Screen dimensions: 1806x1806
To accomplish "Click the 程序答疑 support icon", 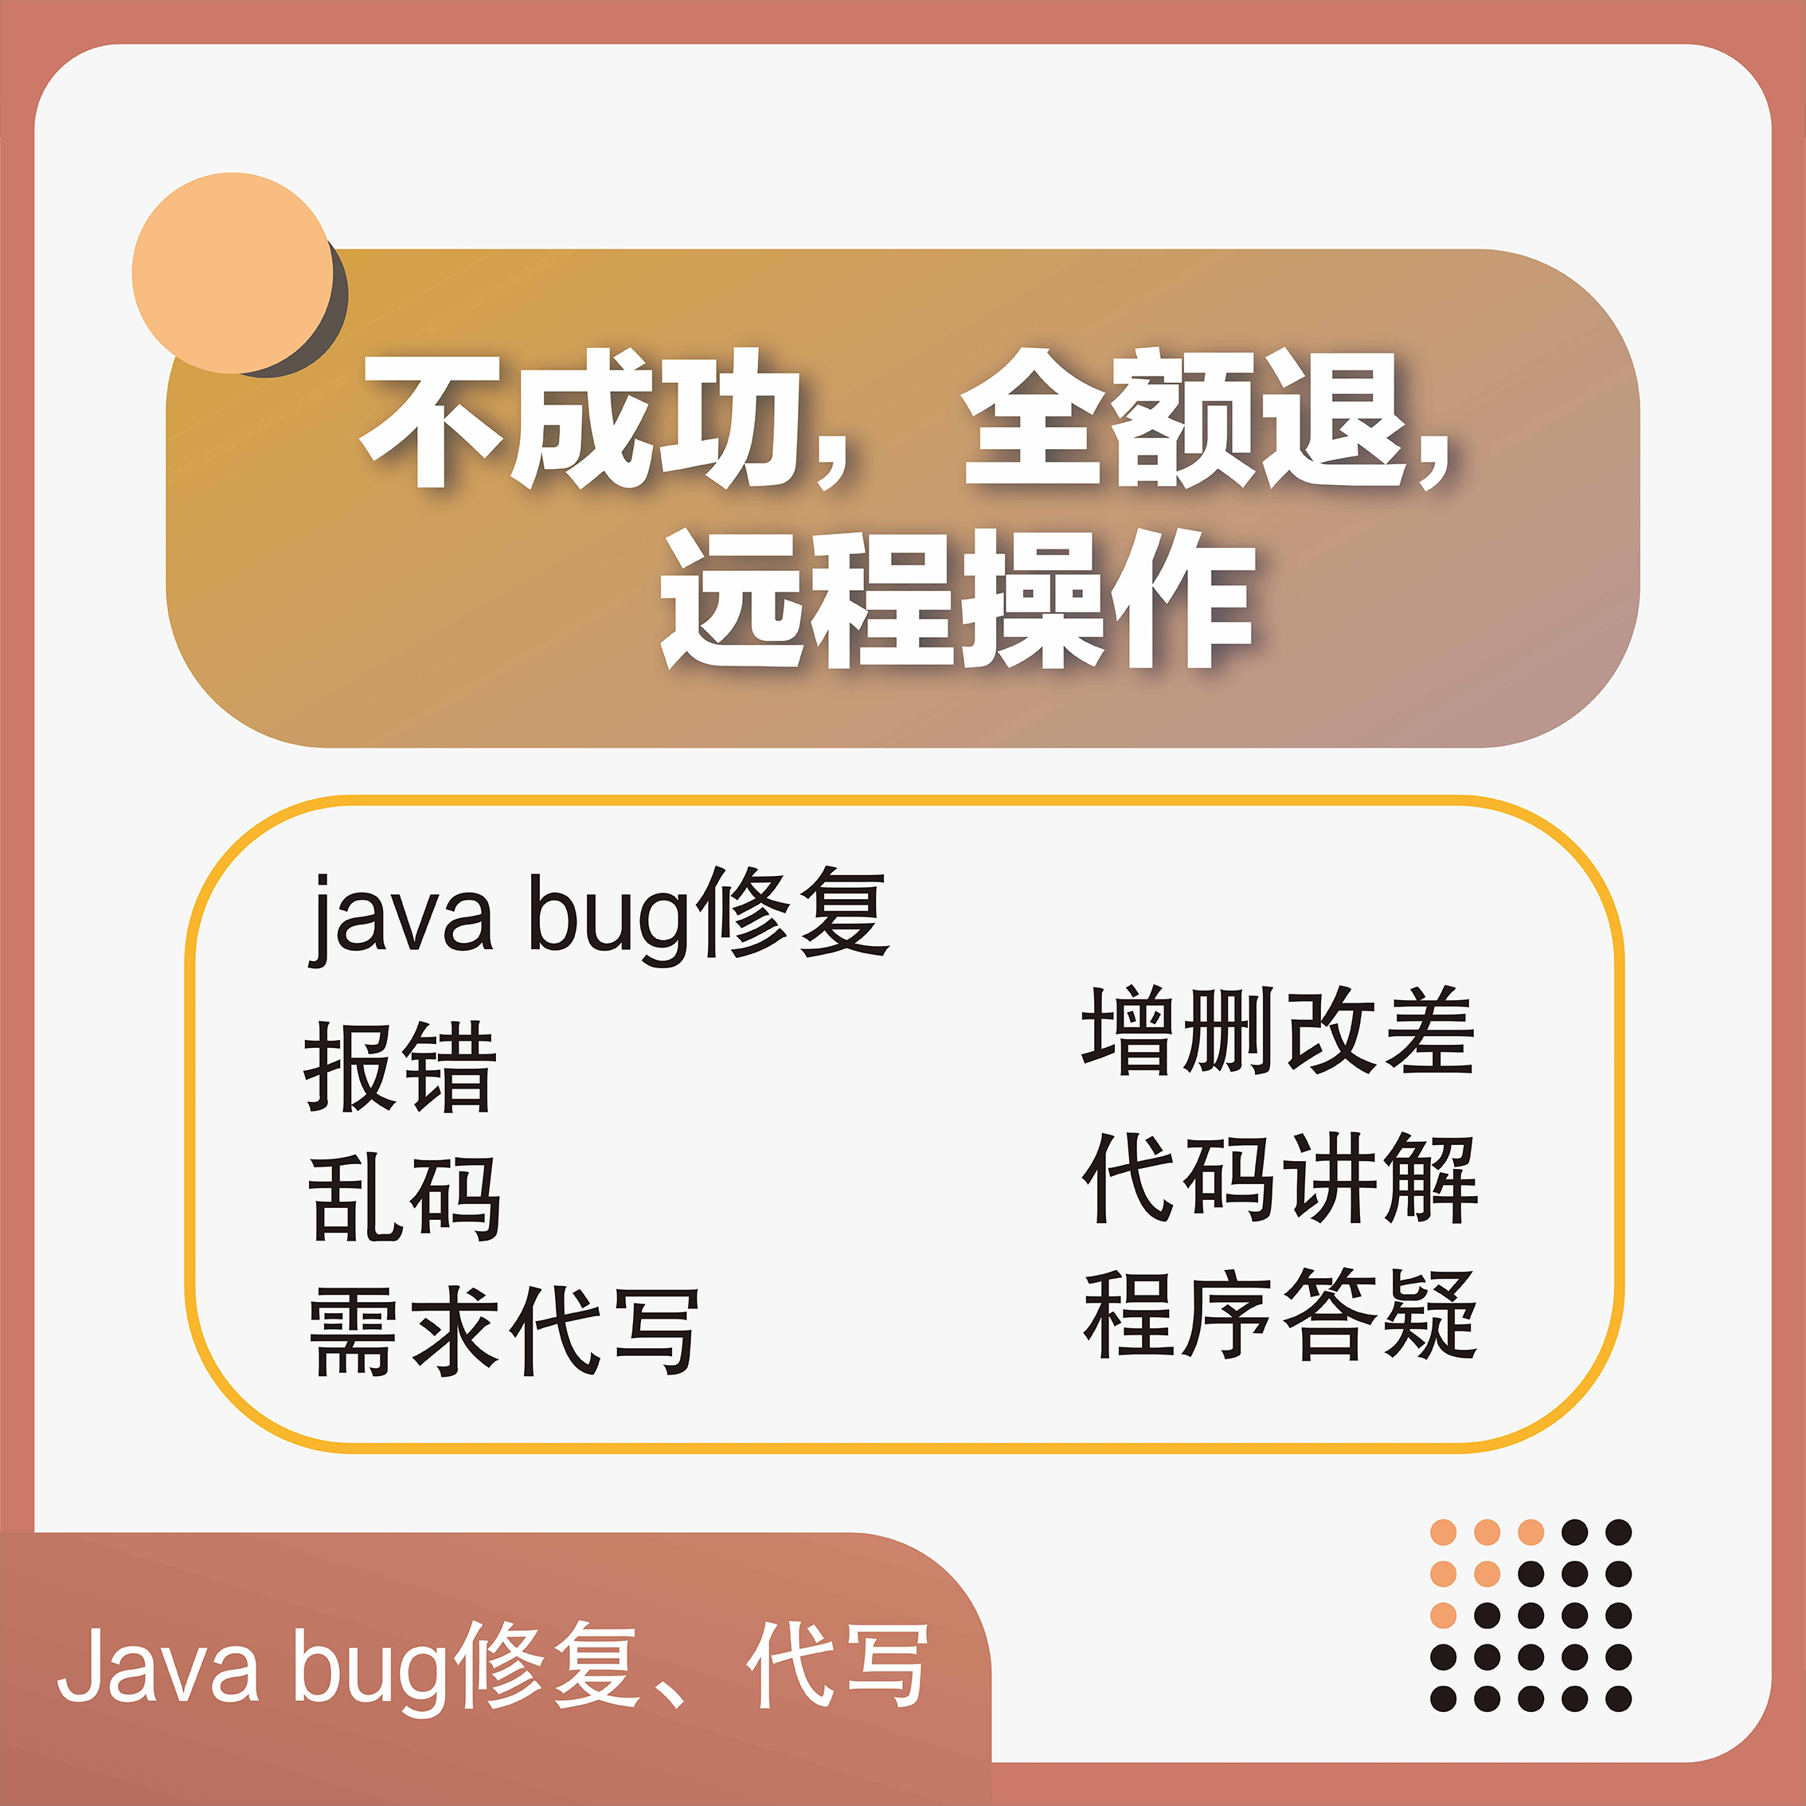I will click(x=1241, y=1323).
